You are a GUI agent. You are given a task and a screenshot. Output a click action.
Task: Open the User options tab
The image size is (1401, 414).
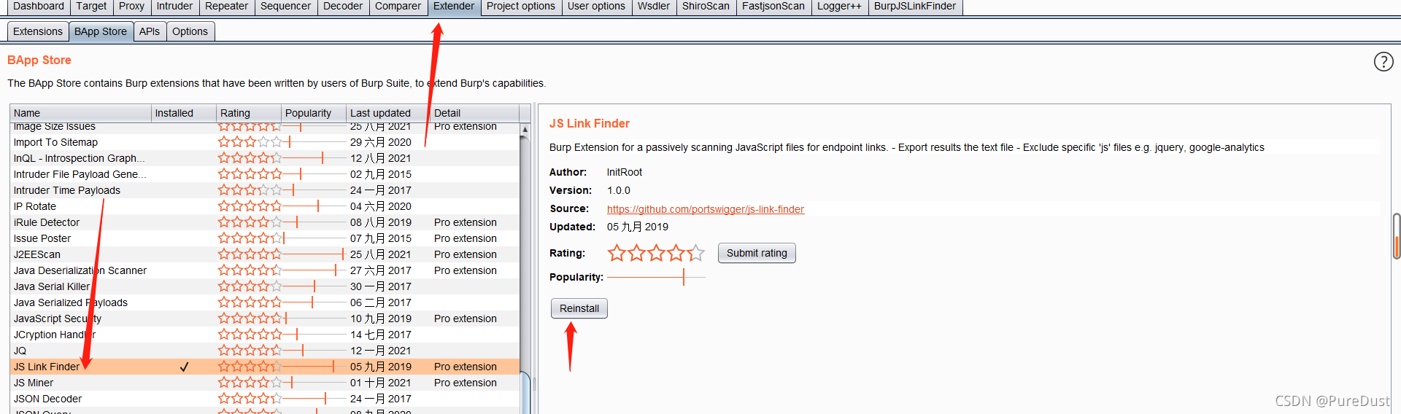pos(596,7)
